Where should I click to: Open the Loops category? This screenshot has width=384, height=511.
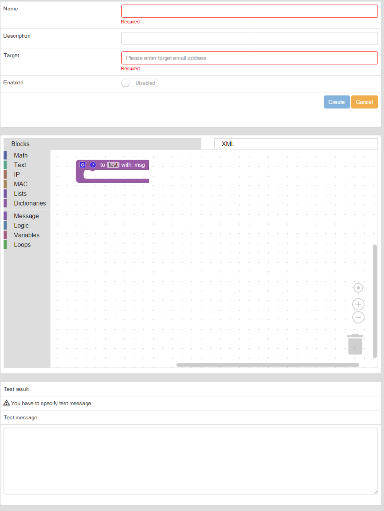[22, 245]
